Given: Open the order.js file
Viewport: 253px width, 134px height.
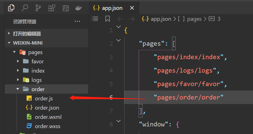Looking at the screenshot, I should point(44,98).
